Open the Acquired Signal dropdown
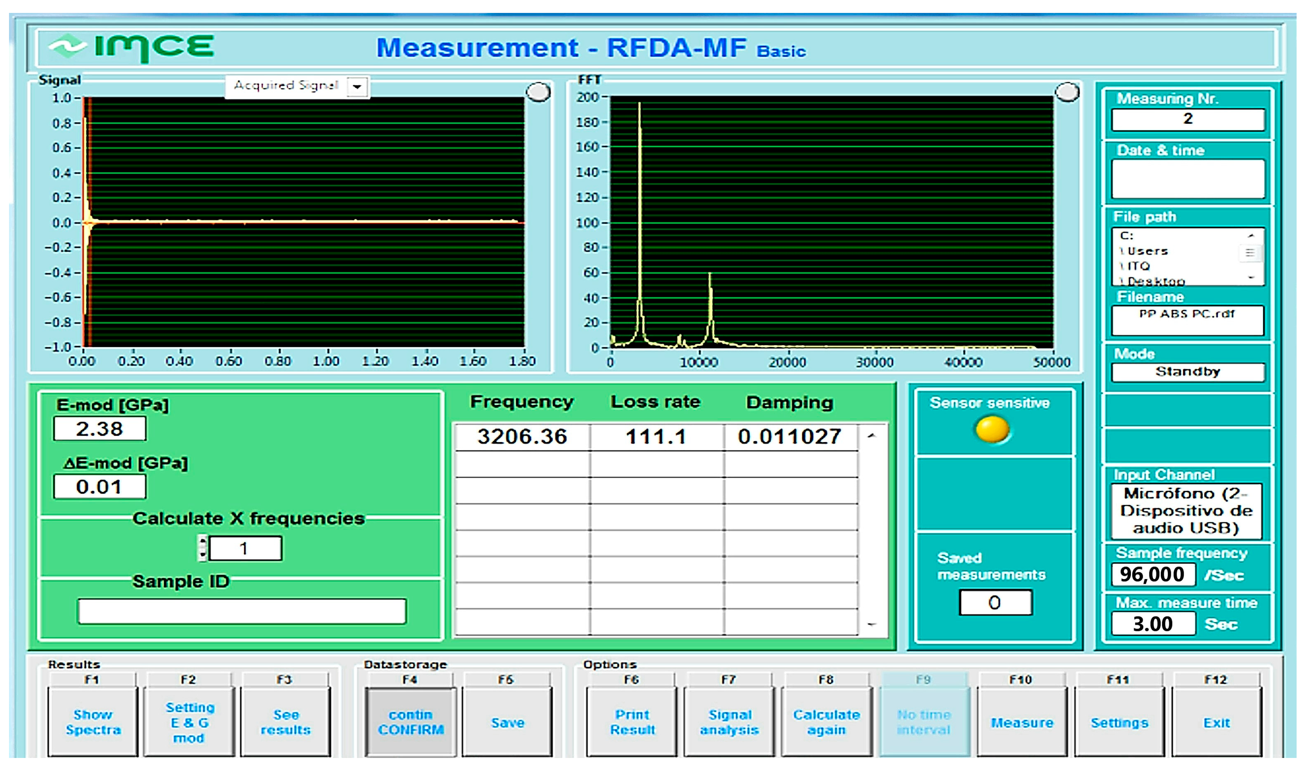This screenshot has width=1306, height=765. [x=357, y=87]
